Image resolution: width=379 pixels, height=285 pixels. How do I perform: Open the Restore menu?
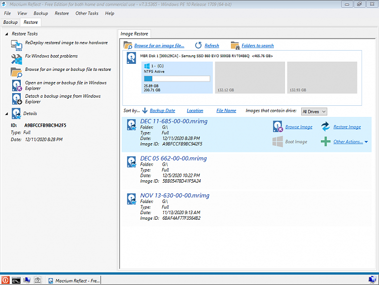[x=62, y=13]
